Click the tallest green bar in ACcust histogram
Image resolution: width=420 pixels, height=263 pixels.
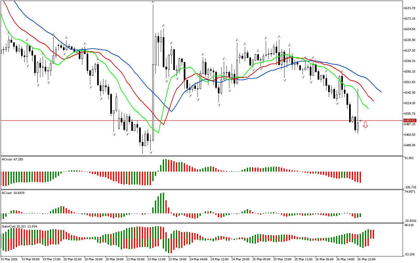click(x=163, y=203)
